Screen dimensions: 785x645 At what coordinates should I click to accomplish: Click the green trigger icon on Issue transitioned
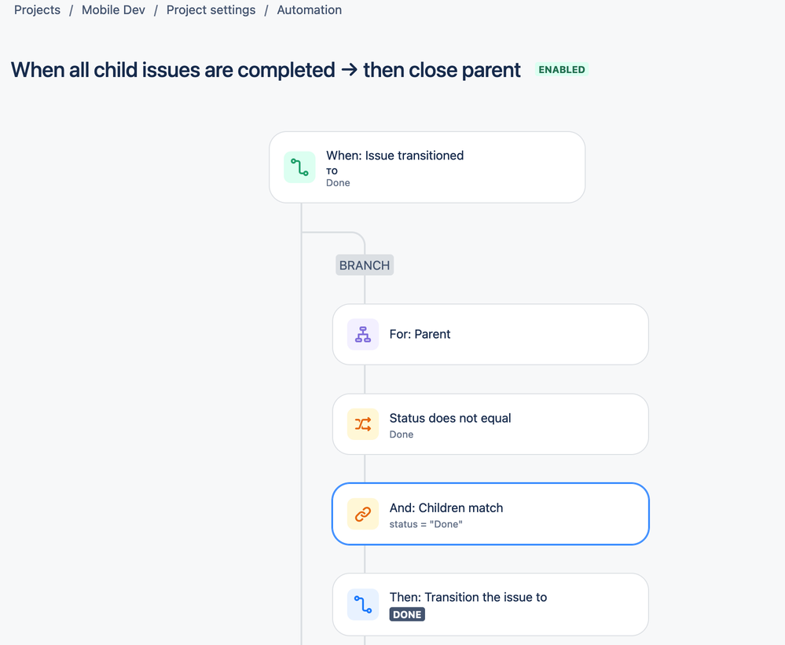299,167
